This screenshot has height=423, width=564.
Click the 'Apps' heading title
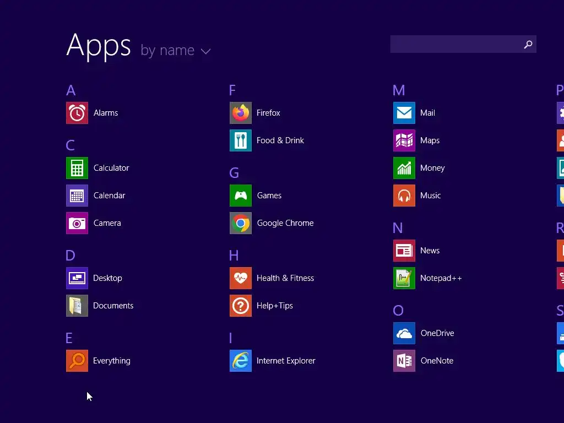click(x=99, y=46)
